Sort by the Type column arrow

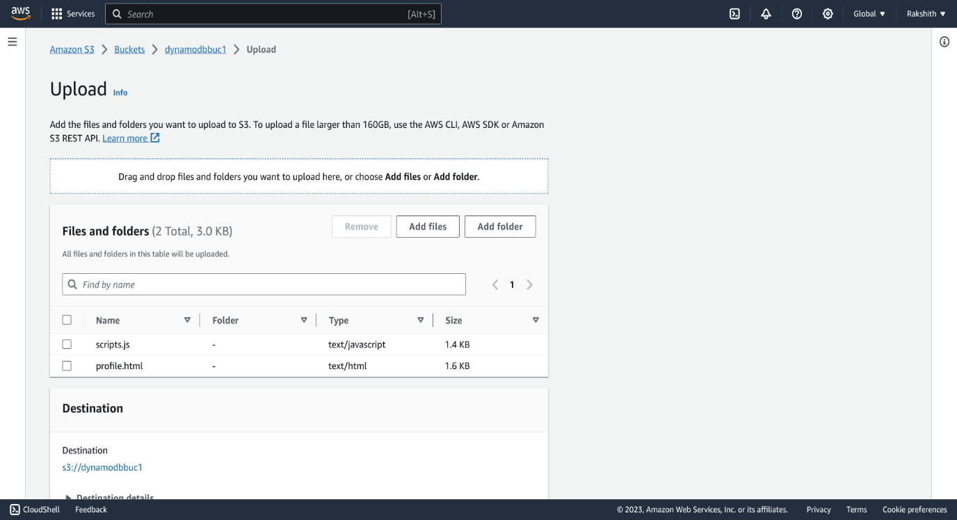421,320
